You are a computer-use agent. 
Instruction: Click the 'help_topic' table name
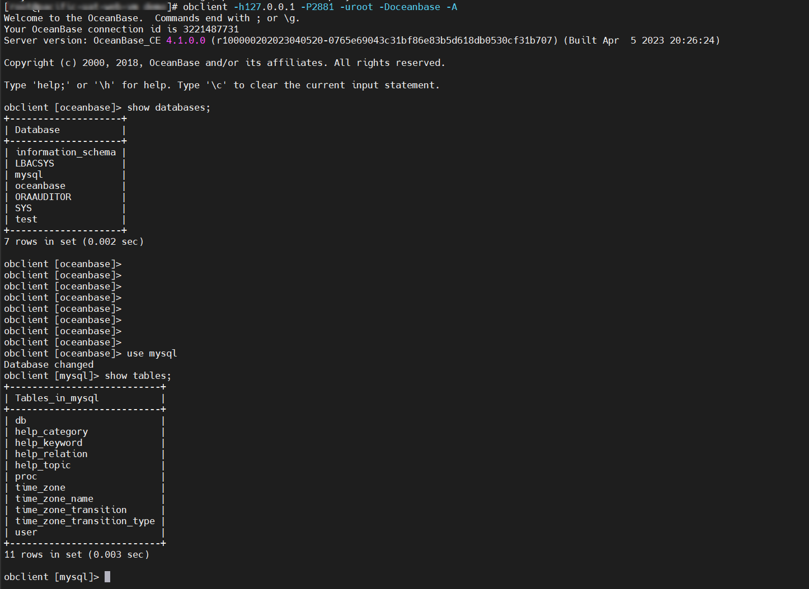tap(43, 465)
